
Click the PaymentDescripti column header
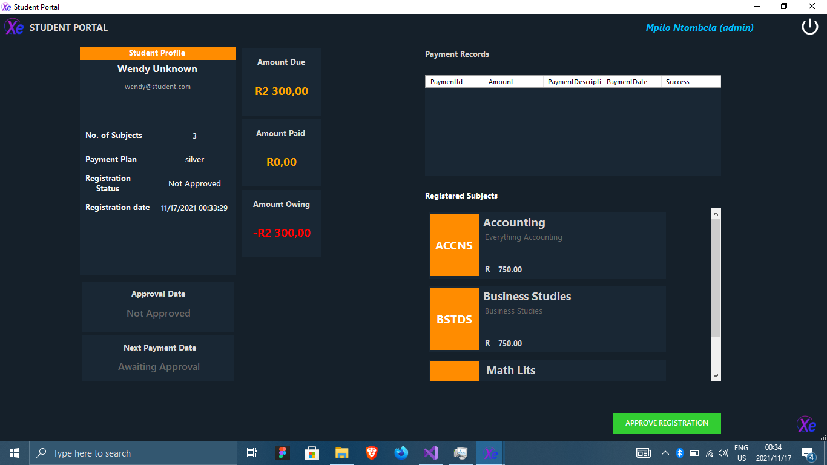[x=573, y=82]
